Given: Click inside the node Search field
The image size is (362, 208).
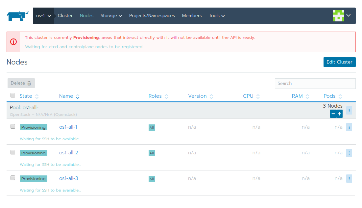Looking at the screenshot, I should [x=315, y=84].
